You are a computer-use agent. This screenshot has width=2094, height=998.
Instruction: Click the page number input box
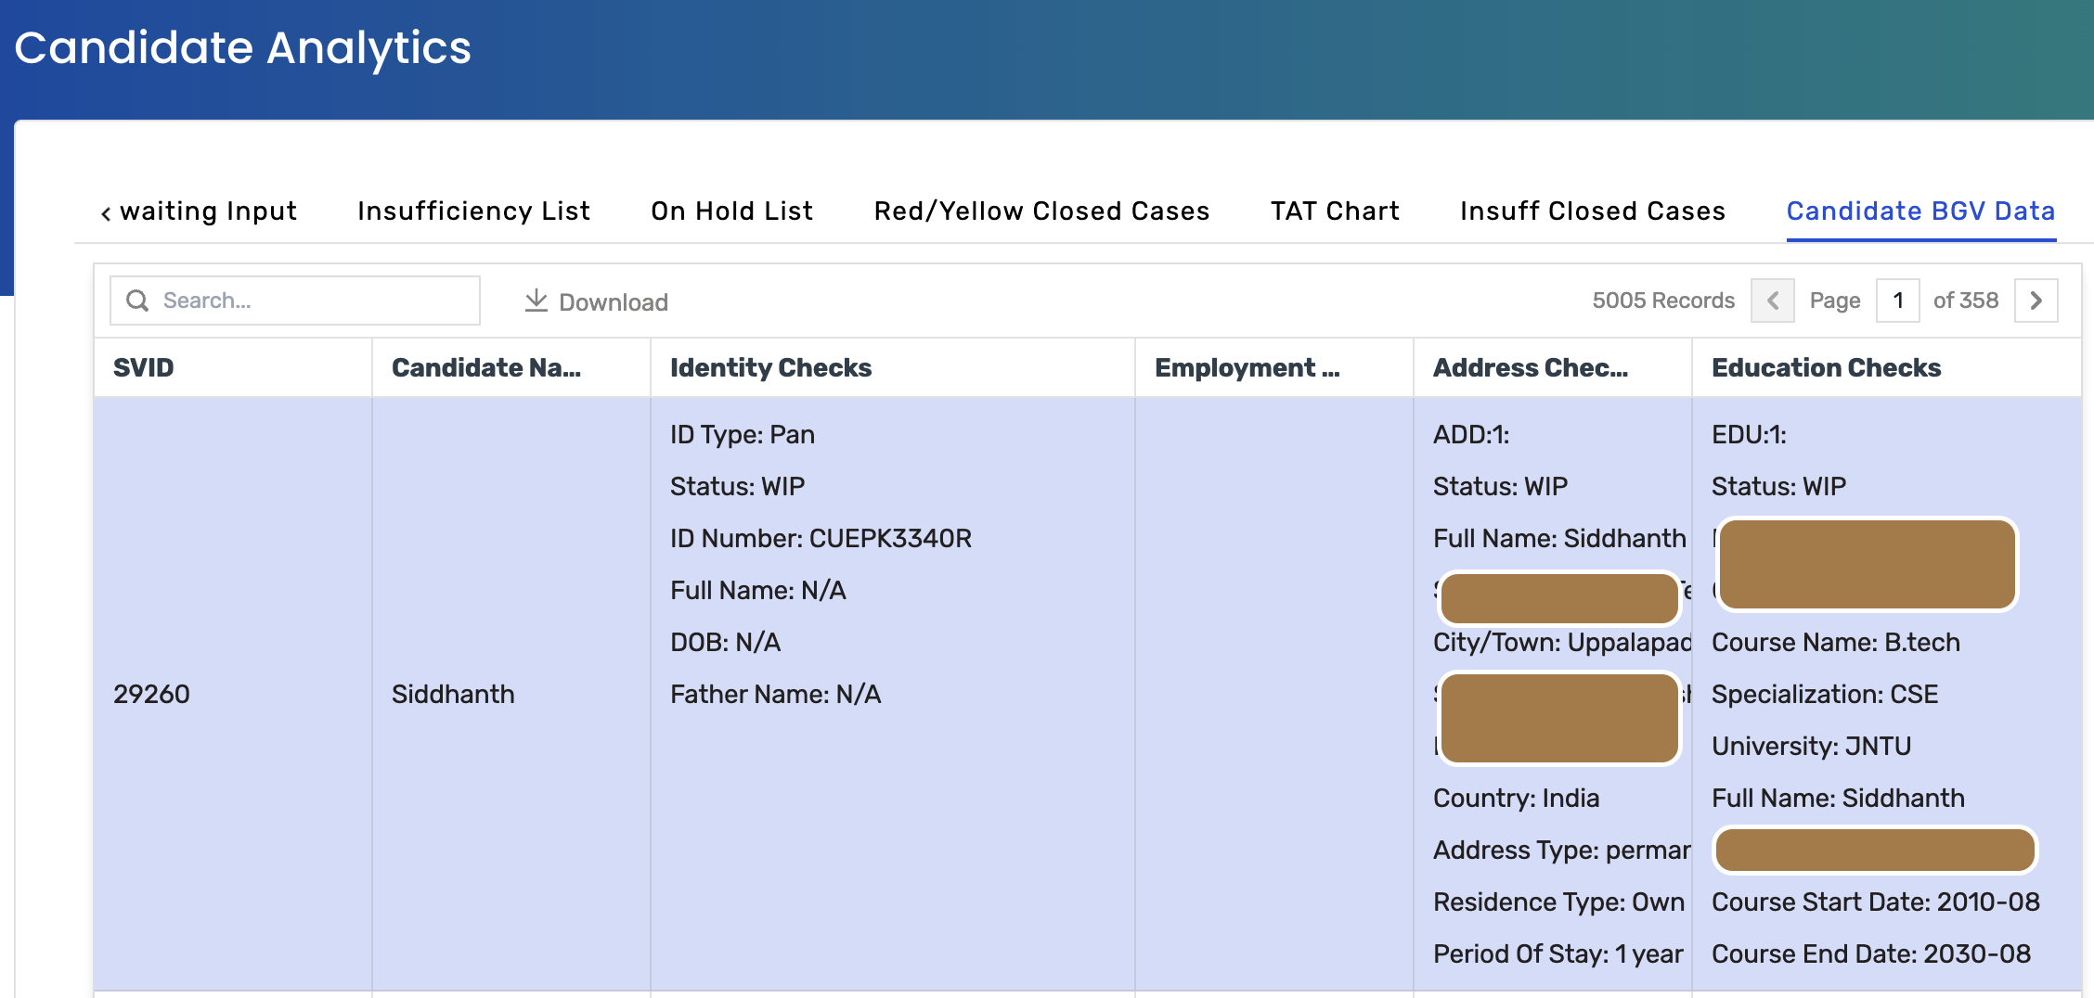(x=1897, y=301)
